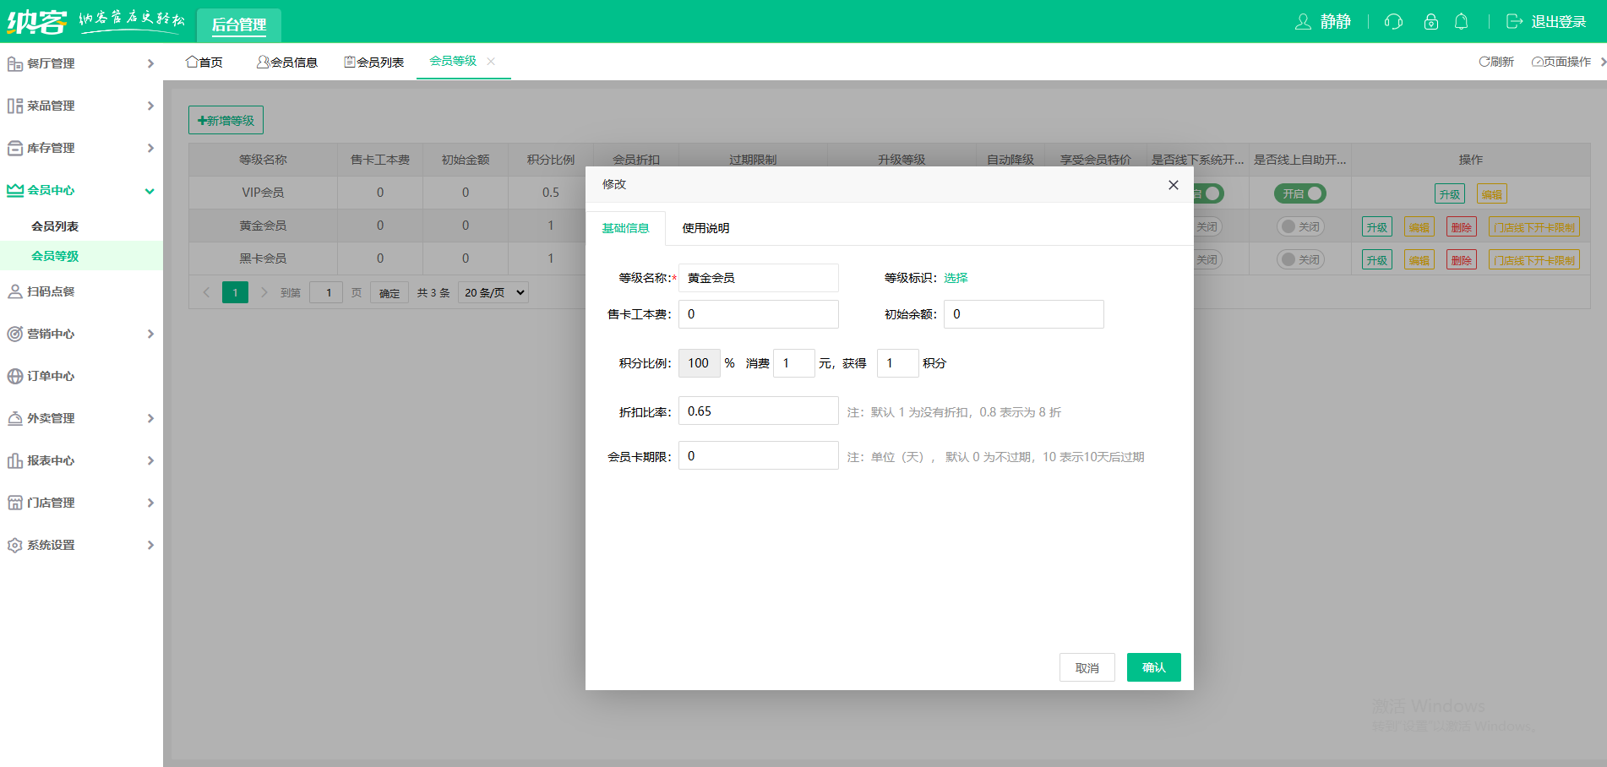Close the 修改 dialog with X
Image resolution: width=1607 pixels, height=767 pixels.
click(1173, 185)
